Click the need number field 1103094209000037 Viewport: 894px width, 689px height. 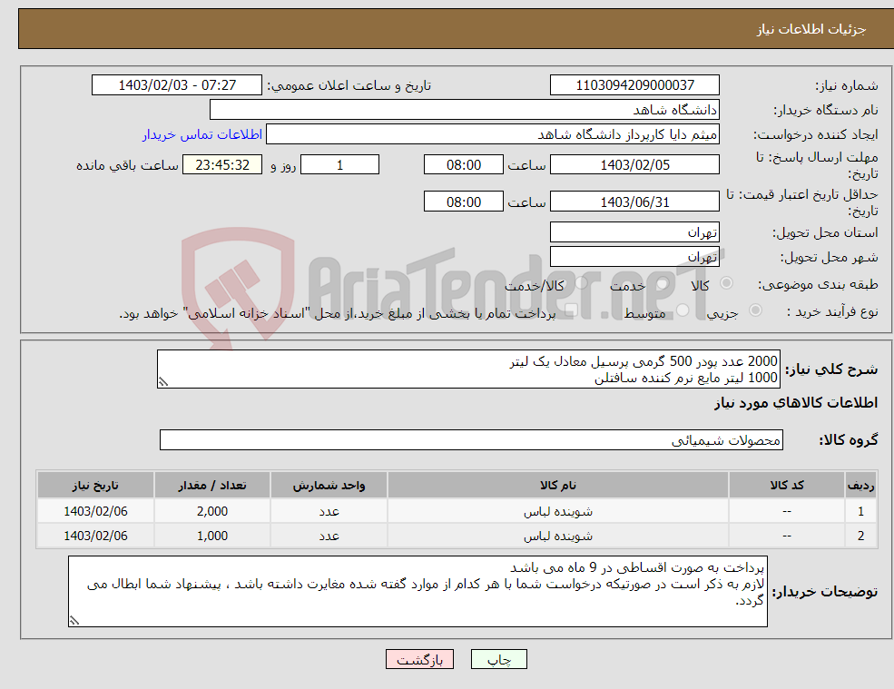(634, 85)
